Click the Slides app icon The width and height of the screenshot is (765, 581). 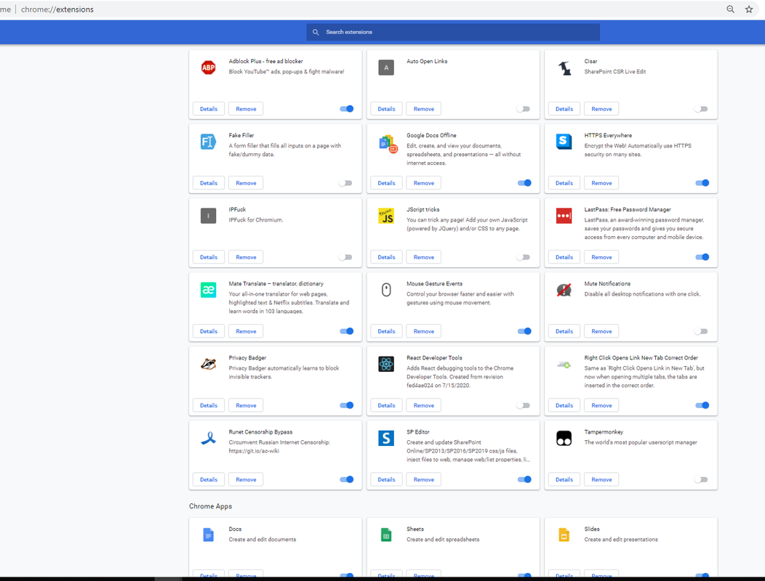click(x=564, y=535)
